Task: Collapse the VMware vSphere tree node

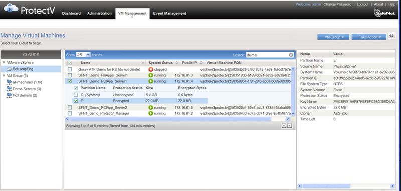Action: pyautogui.click(x=4, y=62)
